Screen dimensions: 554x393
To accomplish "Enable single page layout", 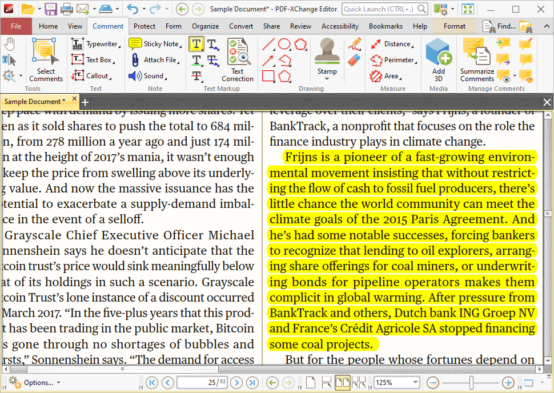I will tap(311, 382).
